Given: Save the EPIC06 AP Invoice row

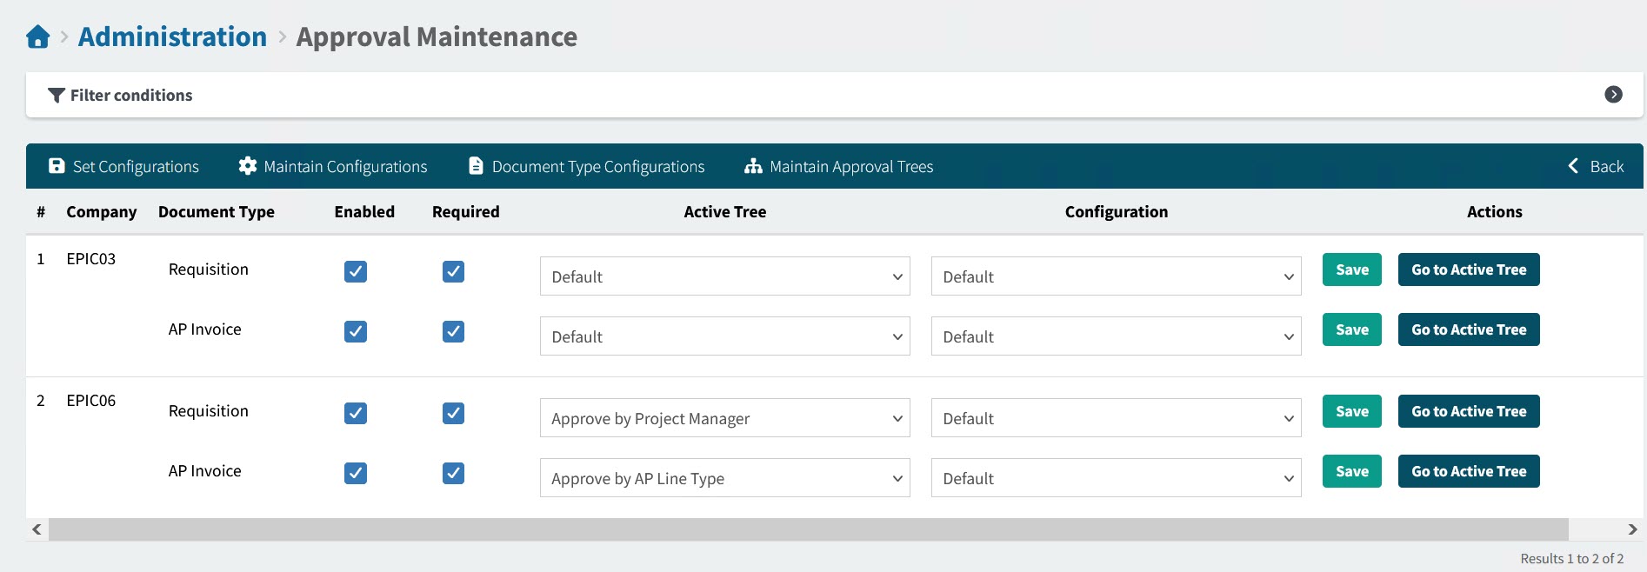Looking at the screenshot, I should (1352, 471).
